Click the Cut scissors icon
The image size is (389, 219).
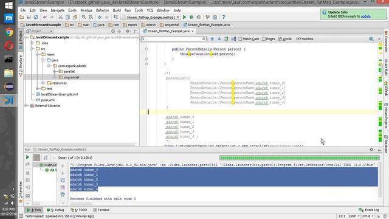pyautogui.click(x=60, y=18)
